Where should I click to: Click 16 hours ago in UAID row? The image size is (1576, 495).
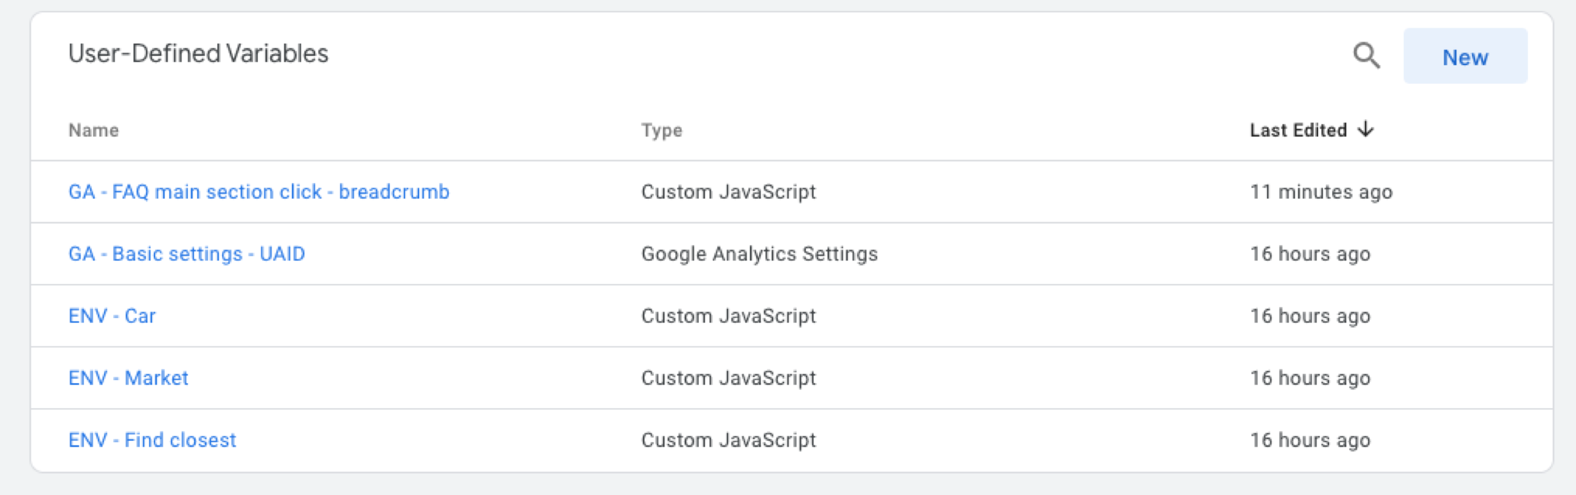tap(1310, 254)
